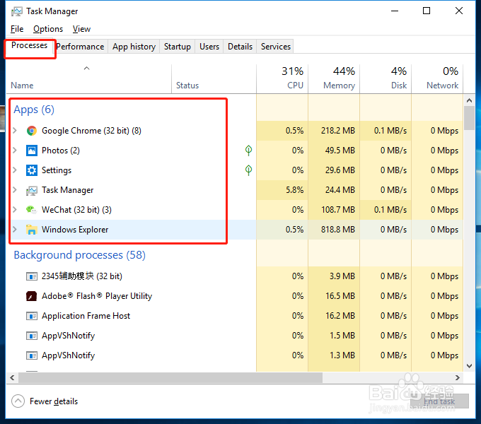The width and height of the screenshot is (481, 424).
Task: Expand the Google Chrome process group
Action: [x=15, y=131]
